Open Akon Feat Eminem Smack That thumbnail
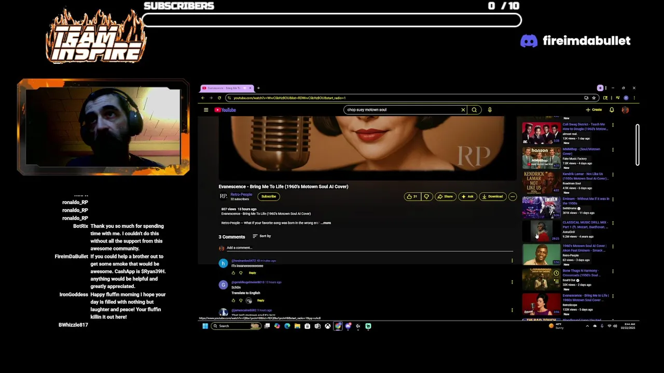664x373 pixels. pyautogui.click(x=541, y=254)
